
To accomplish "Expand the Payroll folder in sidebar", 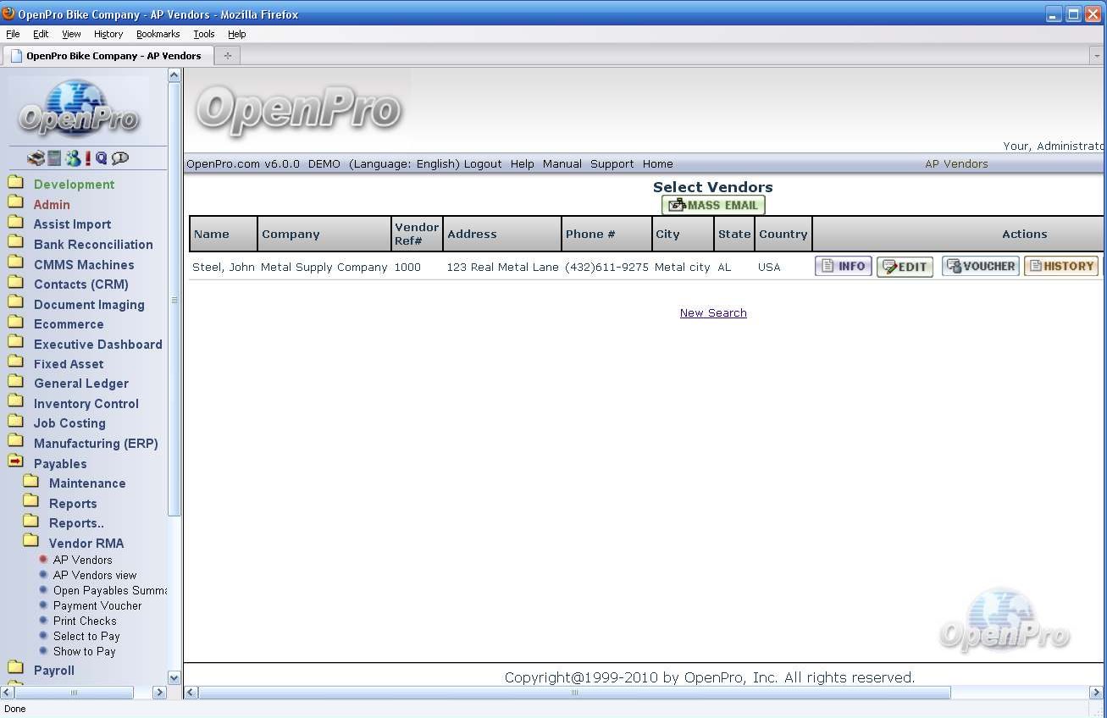I will [x=54, y=671].
